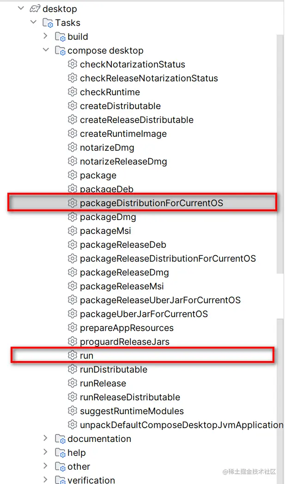Click the build folder icon
Screen dimensions: 285x484
pos(61,37)
